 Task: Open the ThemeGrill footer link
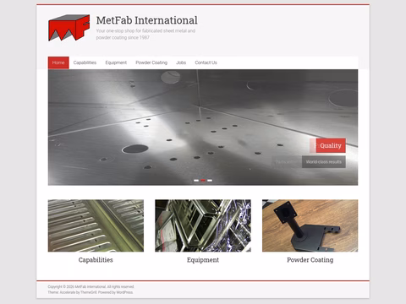click(89, 292)
